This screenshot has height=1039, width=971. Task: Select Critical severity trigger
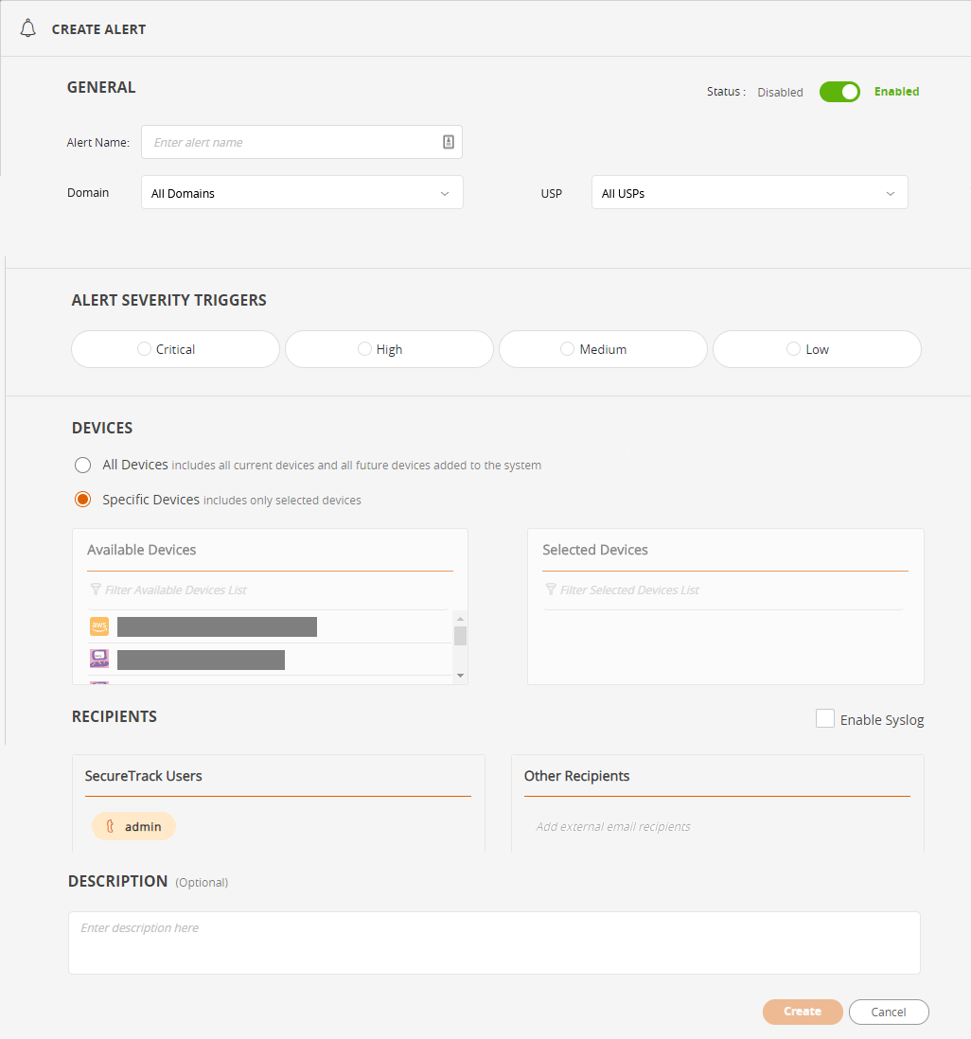(145, 349)
